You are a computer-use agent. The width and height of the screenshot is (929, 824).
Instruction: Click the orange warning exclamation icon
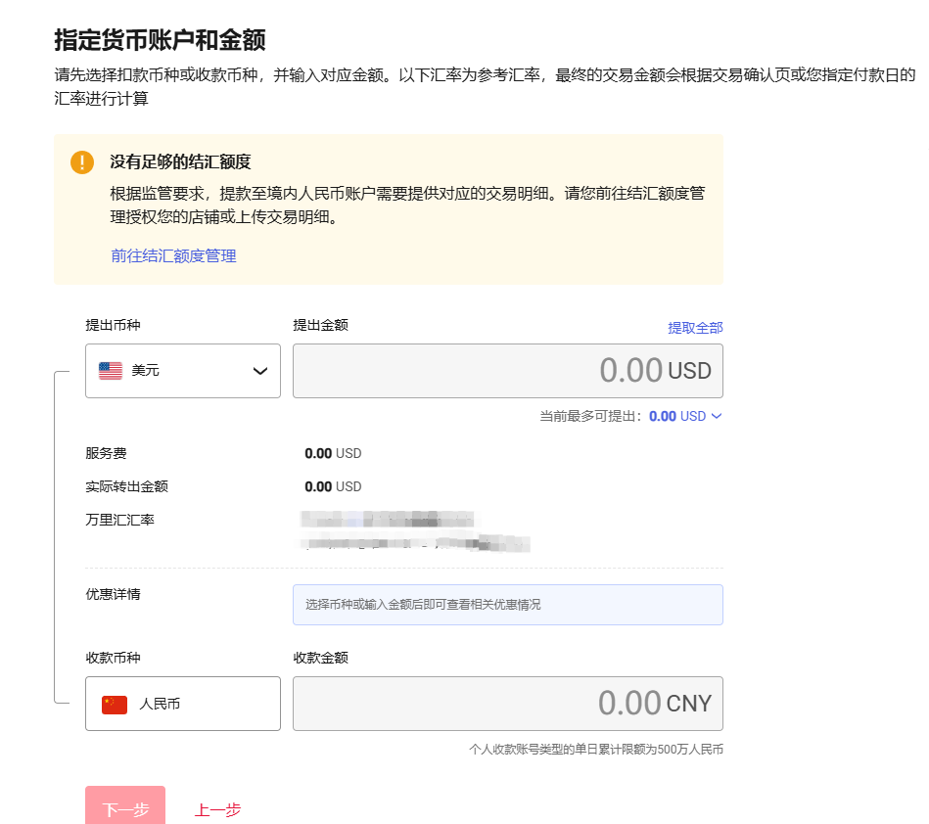[82, 162]
